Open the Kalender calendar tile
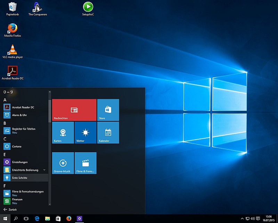 (108, 132)
